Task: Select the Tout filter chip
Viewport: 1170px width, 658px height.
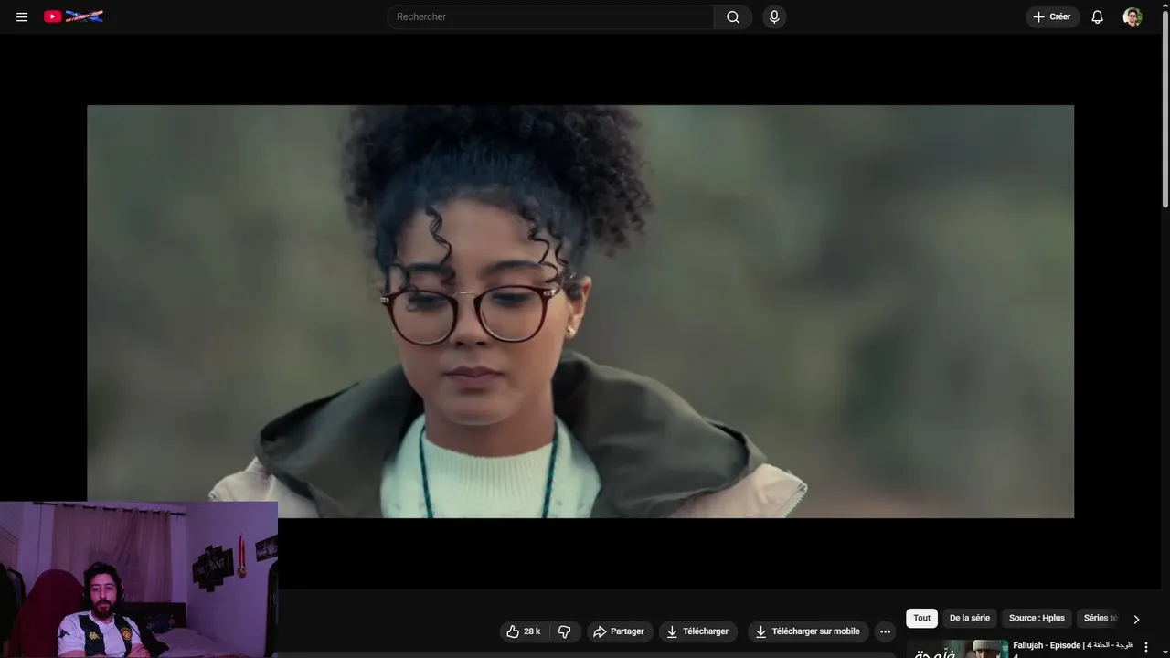Action: (x=921, y=618)
